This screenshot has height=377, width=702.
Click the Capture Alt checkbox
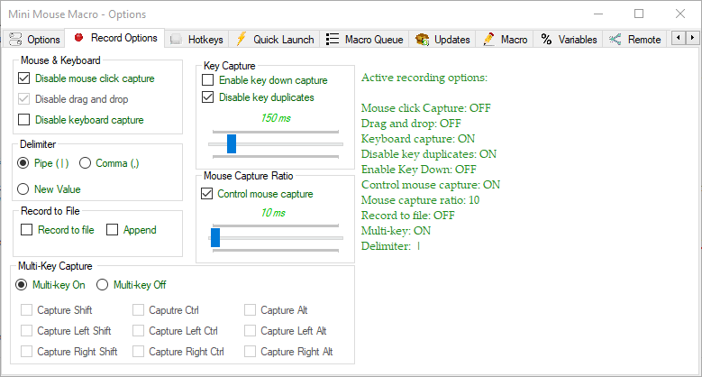coord(250,309)
